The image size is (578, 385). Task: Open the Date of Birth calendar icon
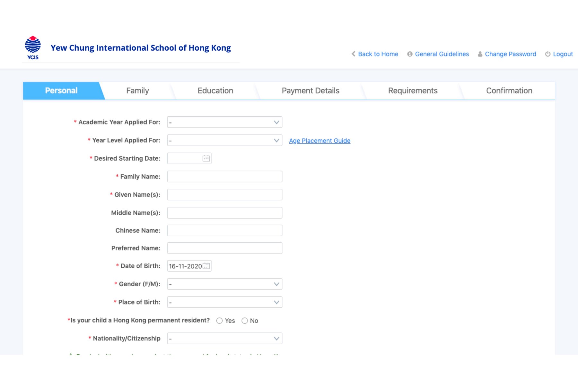[206, 266]
